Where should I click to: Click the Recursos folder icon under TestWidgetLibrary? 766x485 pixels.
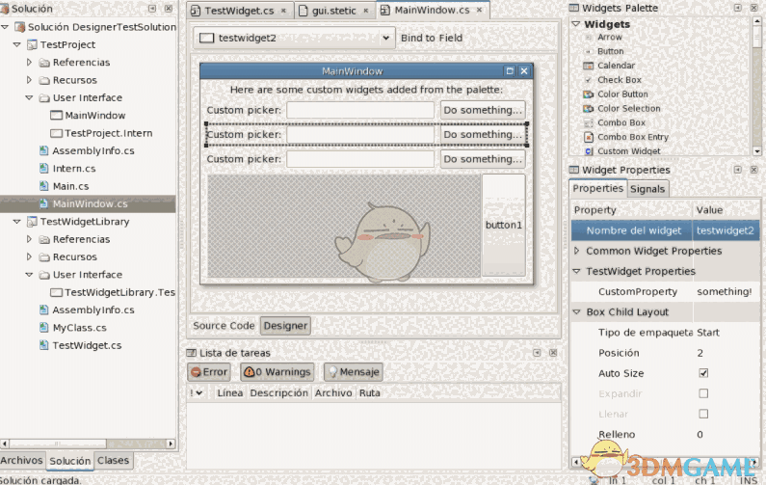(44, 257)
